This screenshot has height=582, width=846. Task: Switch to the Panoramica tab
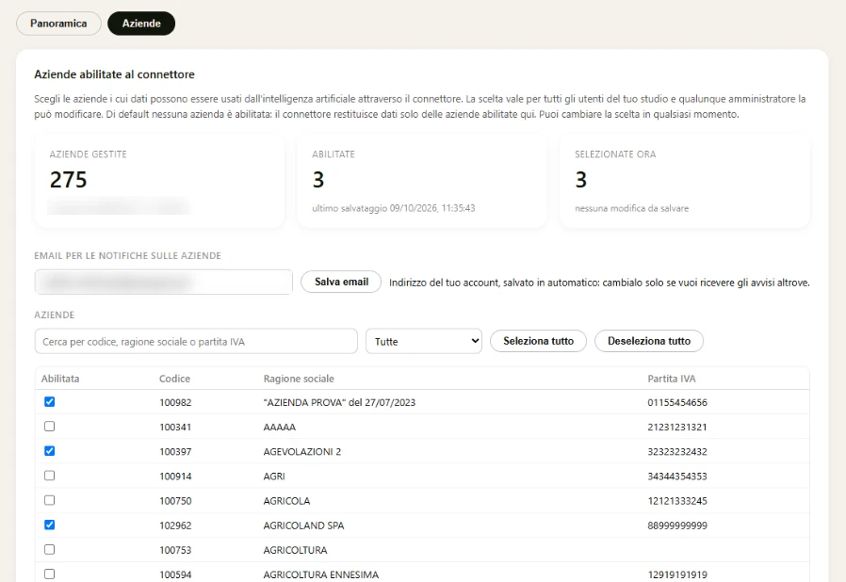(58, 24)
